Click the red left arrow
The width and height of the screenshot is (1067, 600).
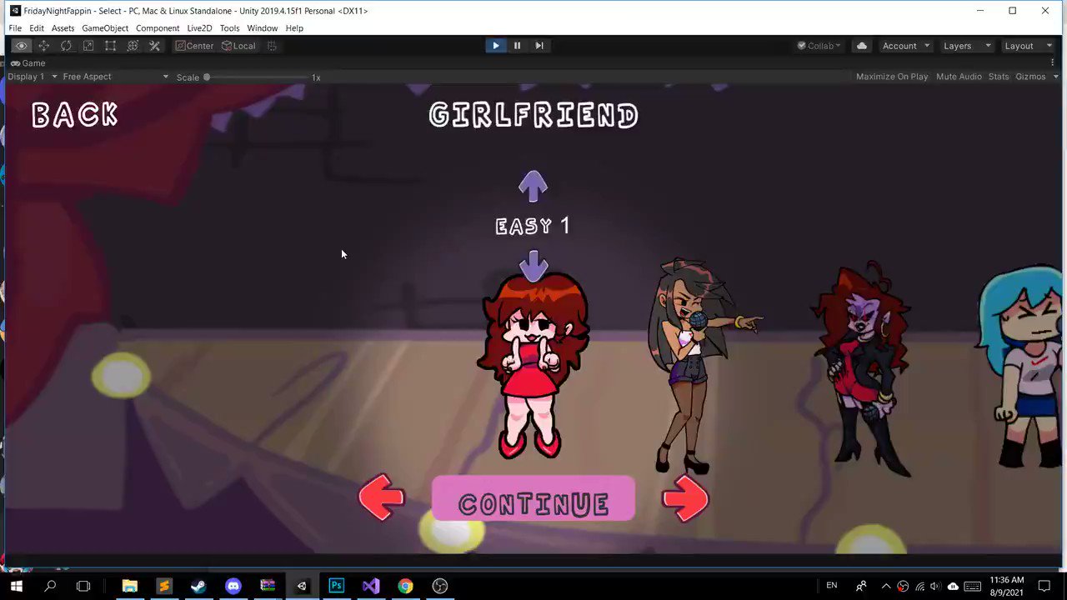(382, 497)
